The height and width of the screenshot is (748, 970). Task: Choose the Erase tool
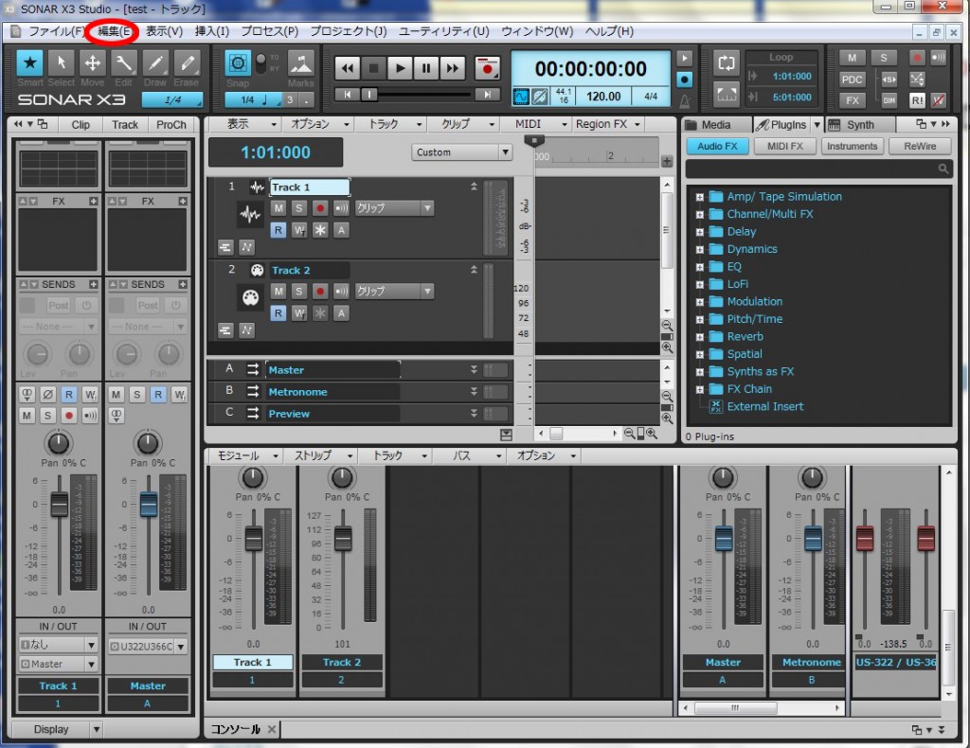tap(187, 63)
